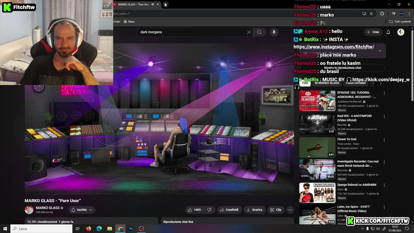Viewport: 414px width, 233px height.
Task: Clear the dark morgana search text
Action: (x=249, y=32)
